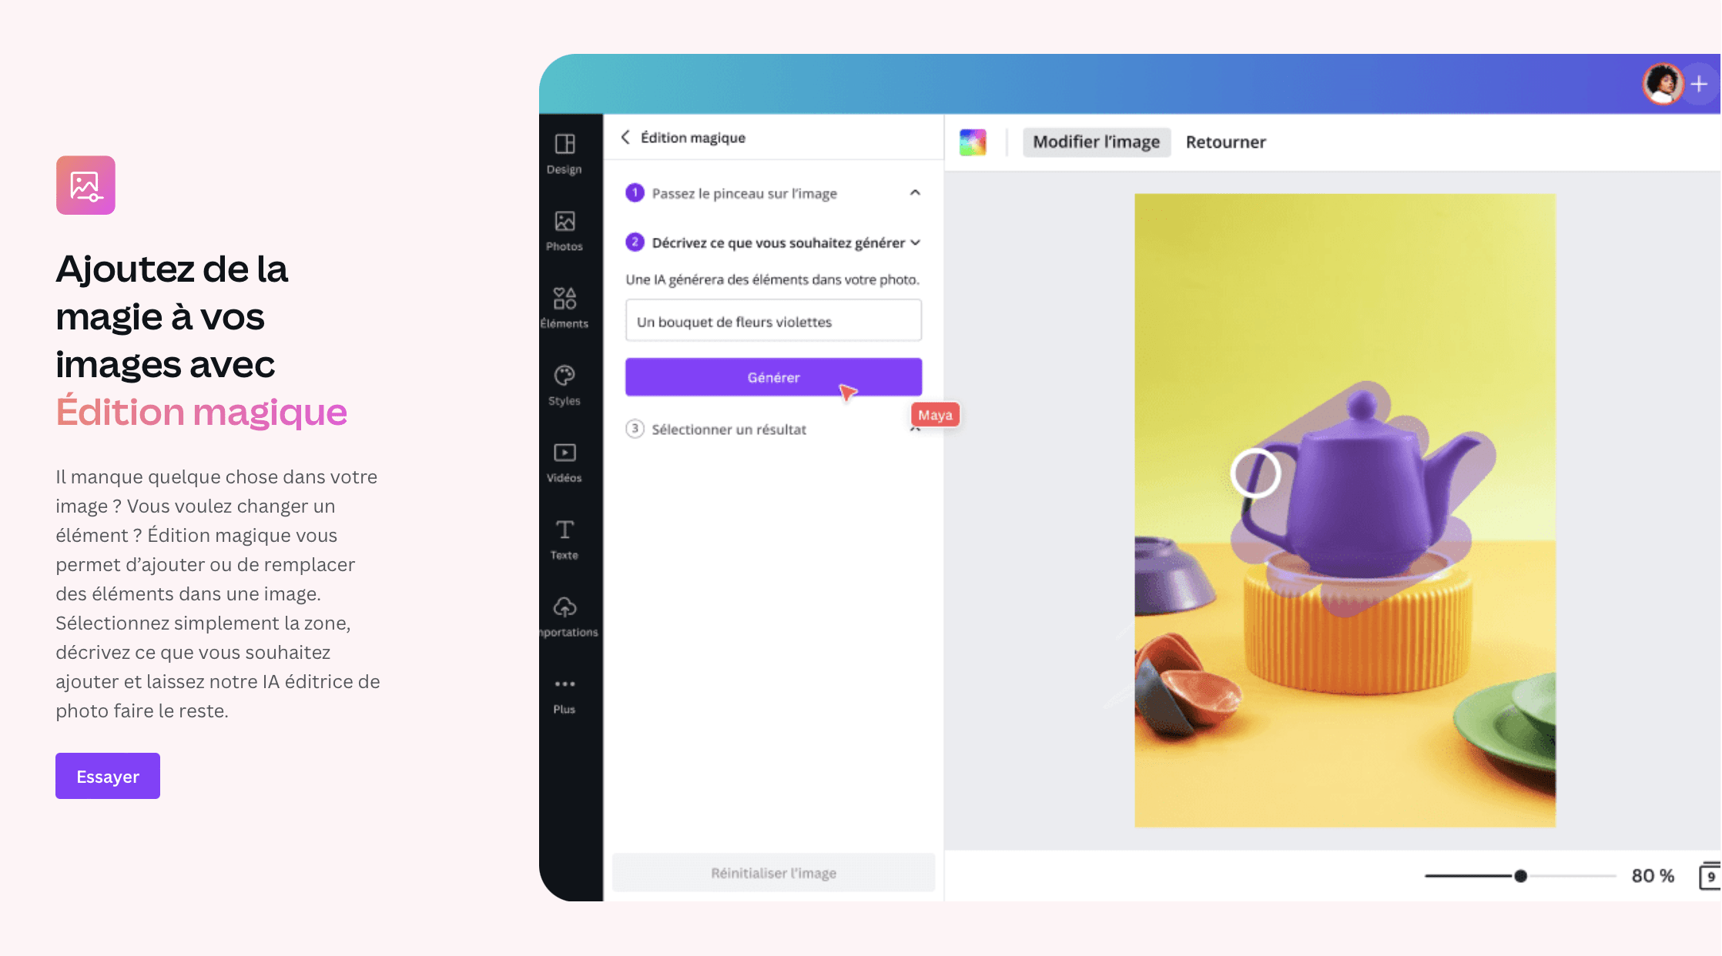Open the page count icon near zoom
Image resolution: width=1722 pixels, height=956 pixels.
point(1710,876)
